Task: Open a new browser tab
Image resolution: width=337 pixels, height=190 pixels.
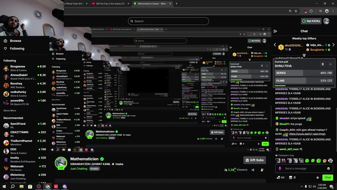Action: point(176,4)
